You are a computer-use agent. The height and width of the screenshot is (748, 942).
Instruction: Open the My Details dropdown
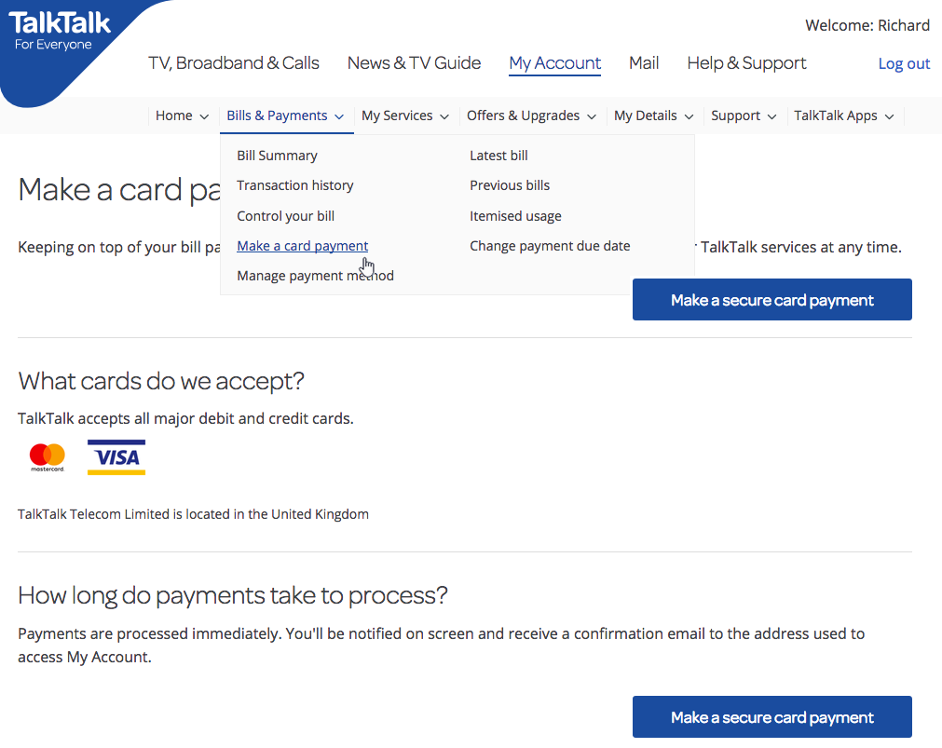click(653, 116)
